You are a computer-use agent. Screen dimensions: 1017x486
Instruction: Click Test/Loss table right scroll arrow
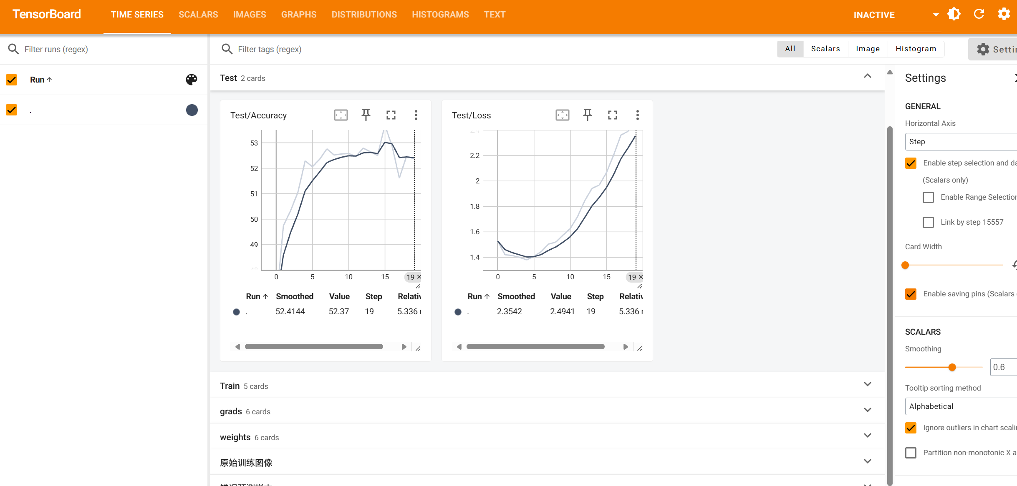pyautogui.click(x=626, y=347)
